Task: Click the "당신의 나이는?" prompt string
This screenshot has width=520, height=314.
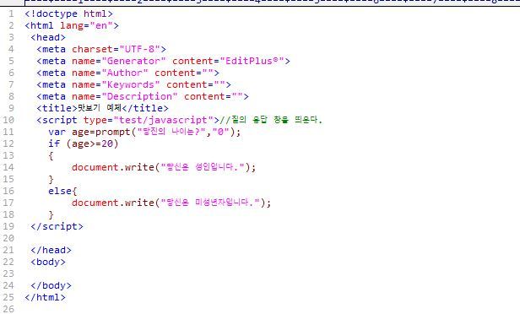Action: (172, 132)
